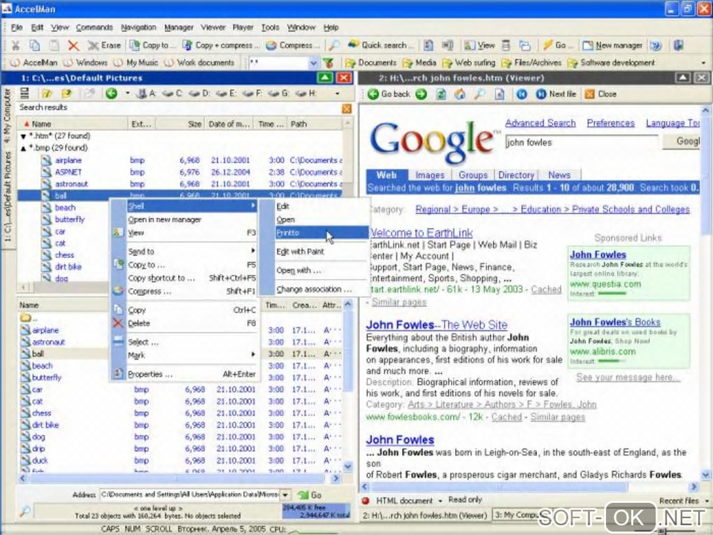This screenshot has height=535, width=713.
Task: Click the Copy to toolbar button
Action: 152,45
